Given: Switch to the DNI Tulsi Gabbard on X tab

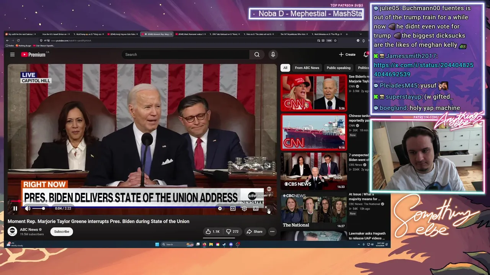Looking at the screenshot, I should [x=225, y=34].
